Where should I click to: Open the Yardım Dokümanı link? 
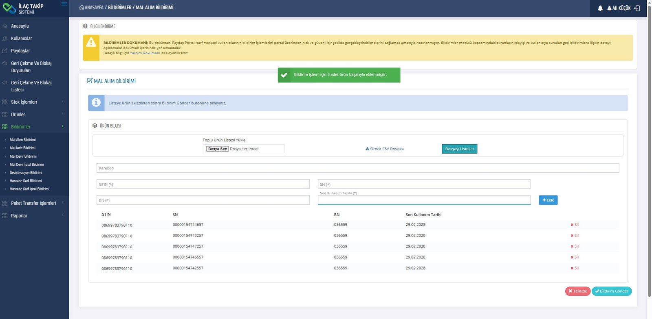[145, 53]
